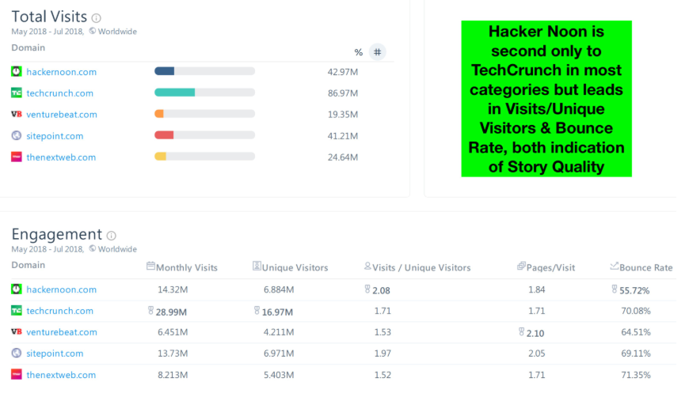Open hackernoon.com link in Total Visits
This screenshot has width=689, height=397.
[61, 72]
